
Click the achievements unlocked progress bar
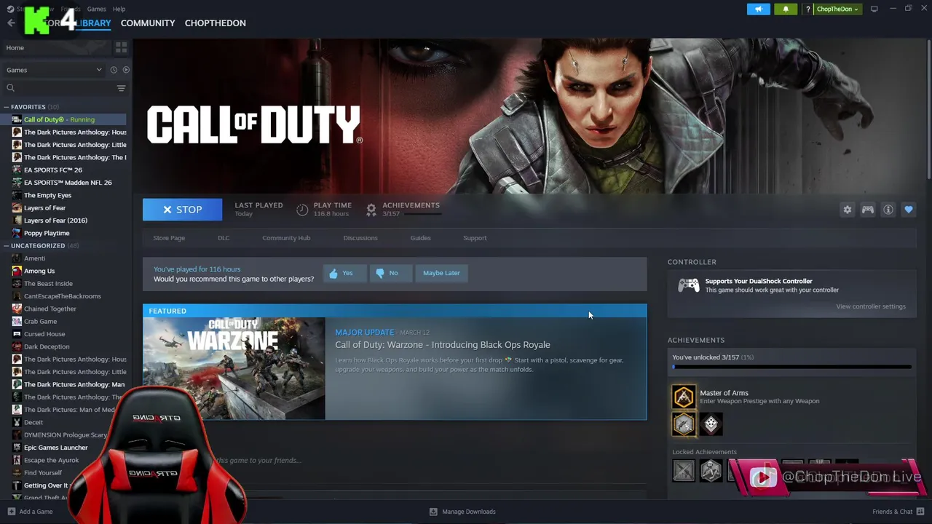coord(791,368)
